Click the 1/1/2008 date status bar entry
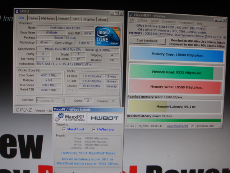 pyautogui.click(x=150, y=126)
